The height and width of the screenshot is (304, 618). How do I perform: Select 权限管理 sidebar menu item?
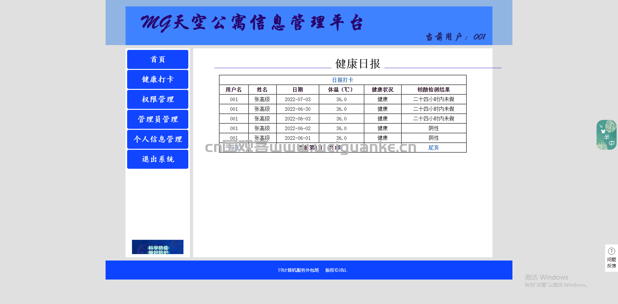158,99
